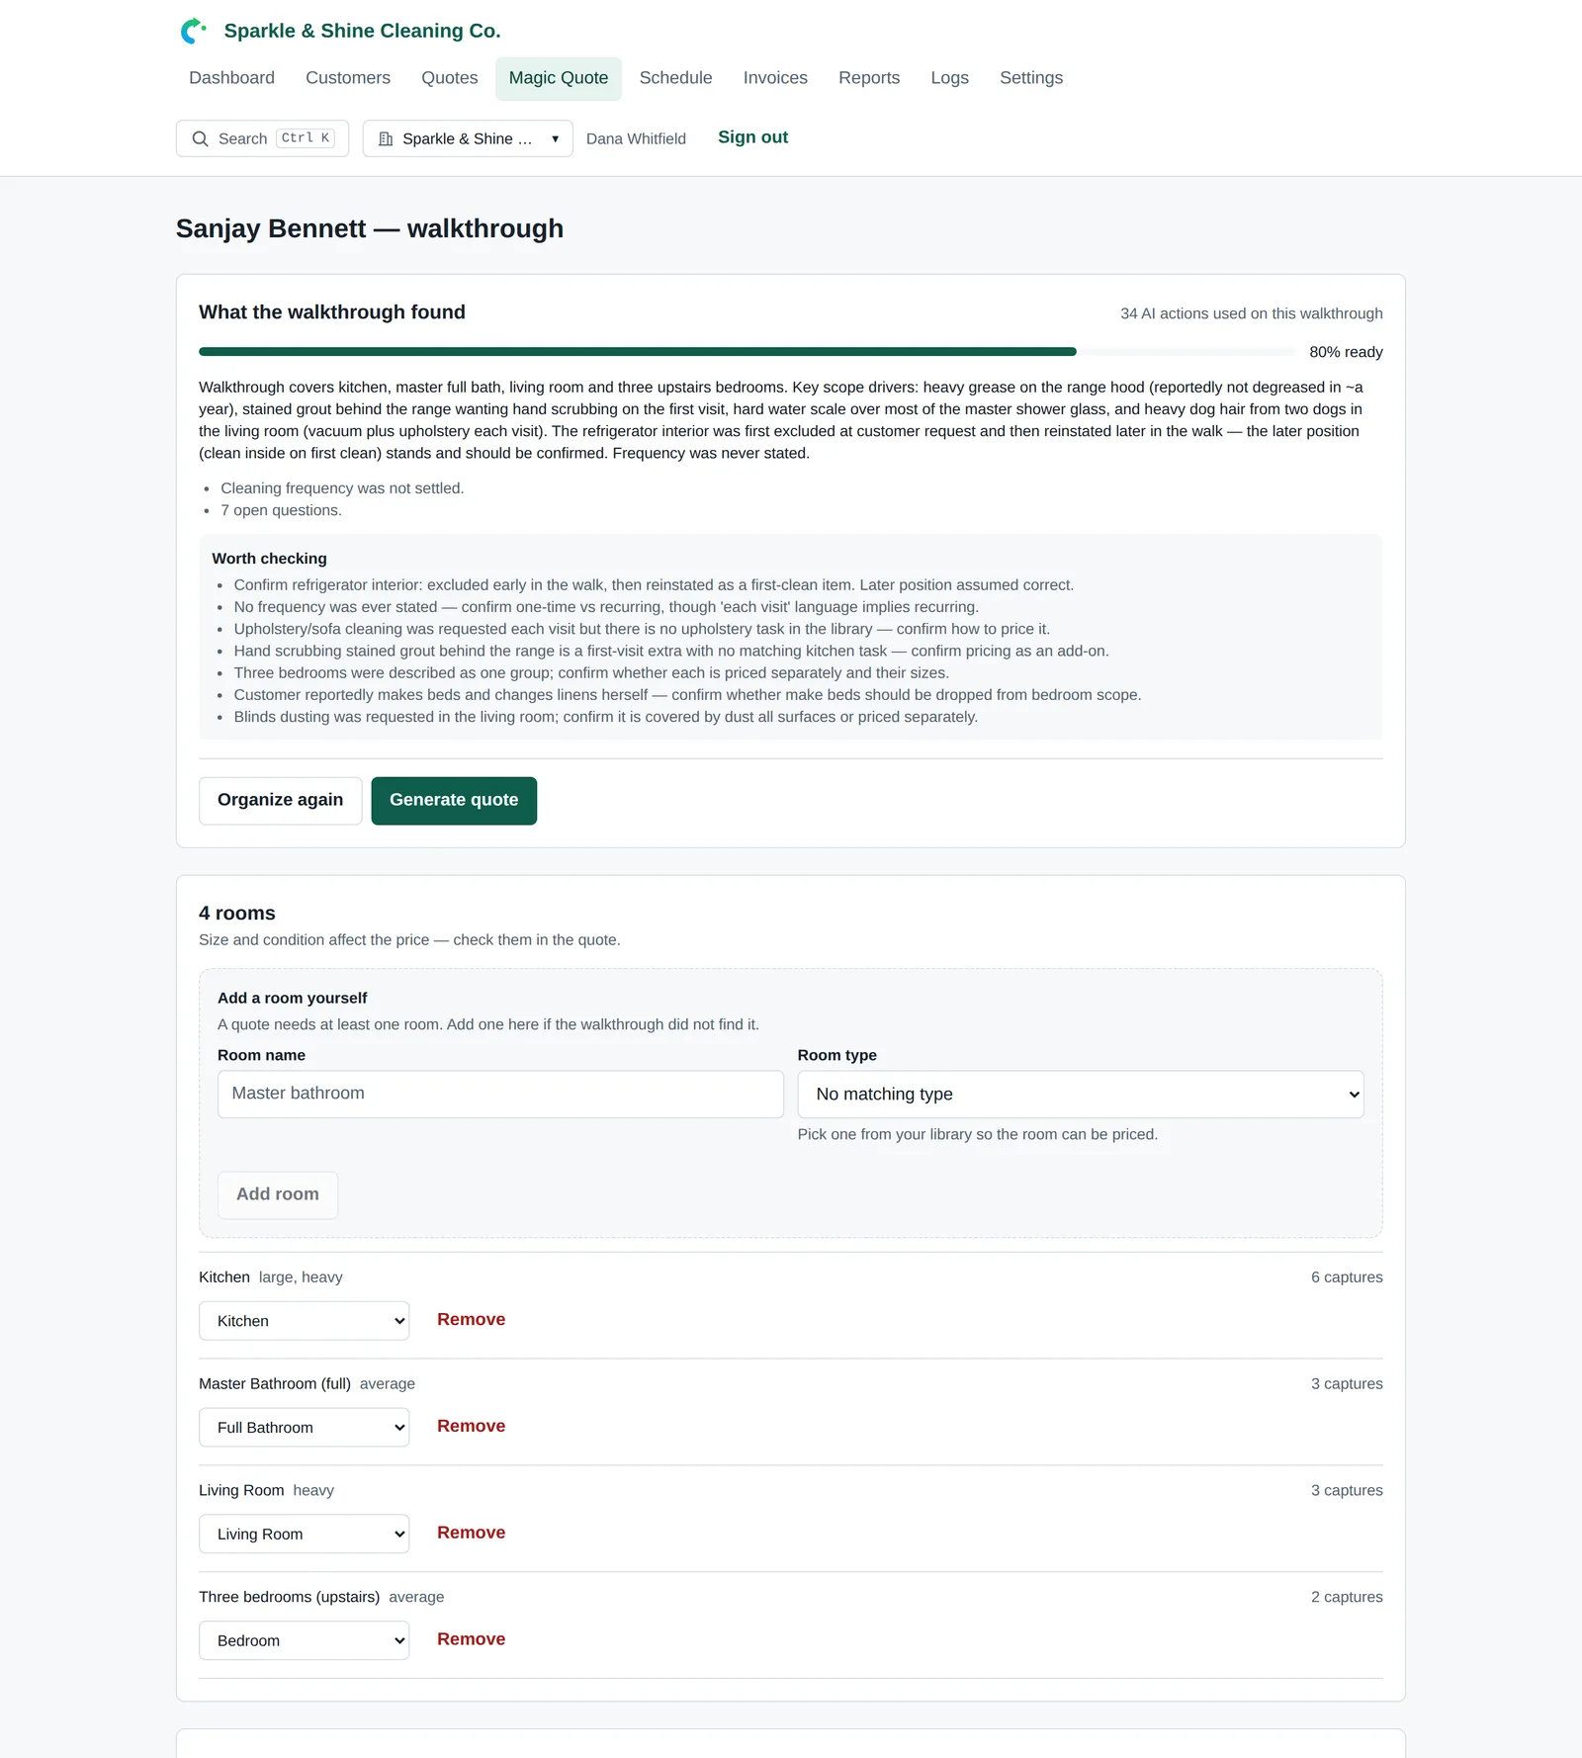Click the magnifier icon in Search

tap(200, 138)
